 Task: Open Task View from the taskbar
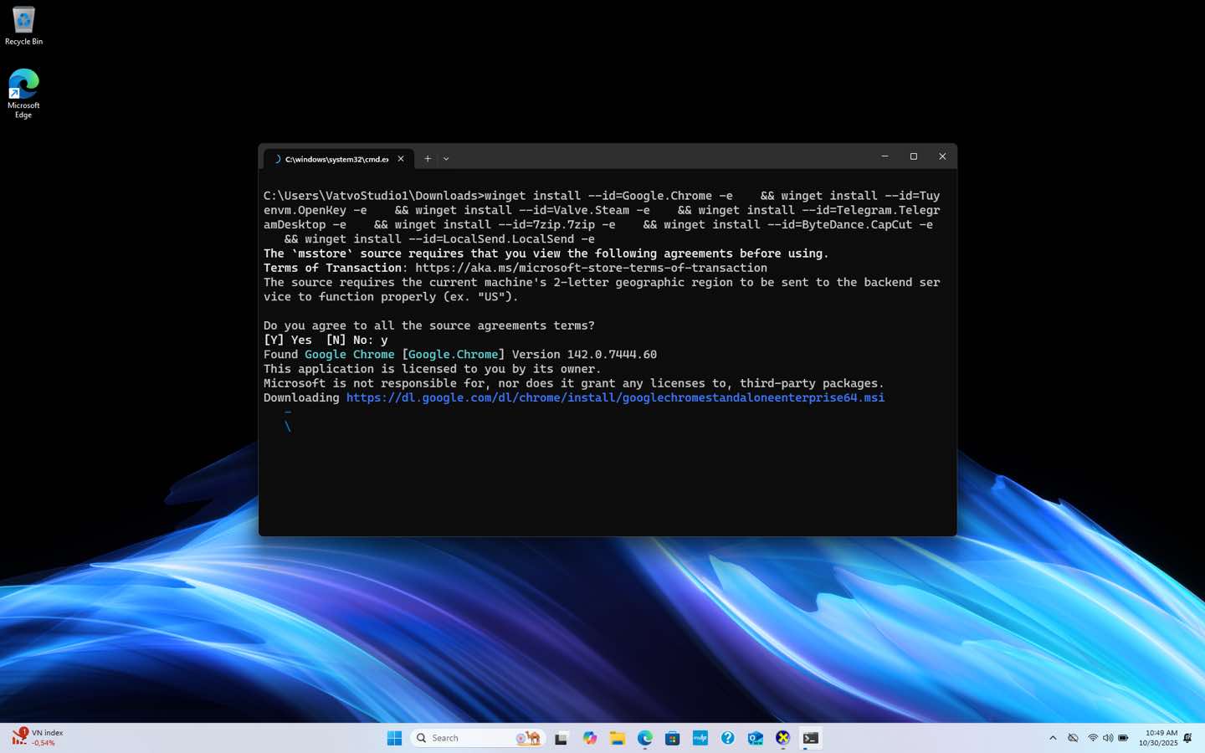point(561,738)
